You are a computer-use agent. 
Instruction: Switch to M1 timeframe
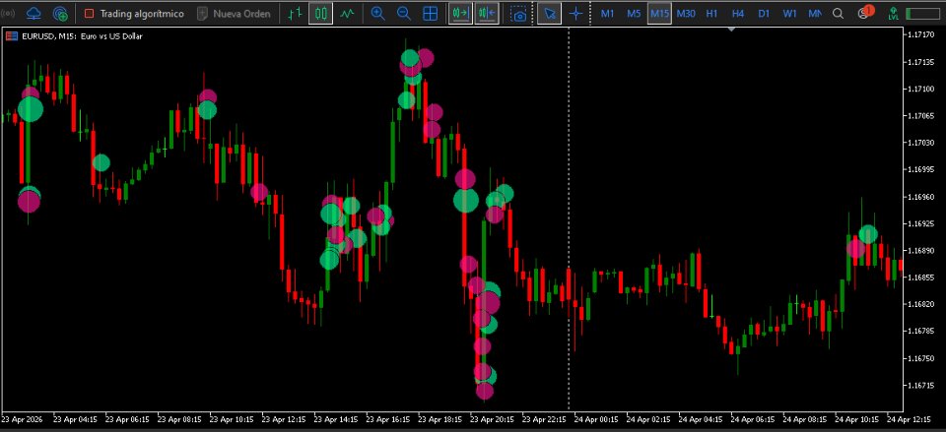pyautogui.click(x=608, y=13)
